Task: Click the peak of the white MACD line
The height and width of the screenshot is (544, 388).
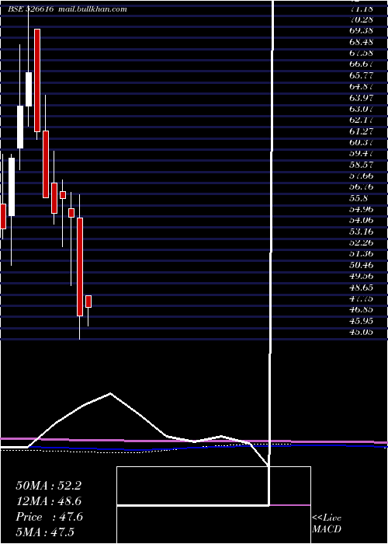Action: [x=110, y=393]
